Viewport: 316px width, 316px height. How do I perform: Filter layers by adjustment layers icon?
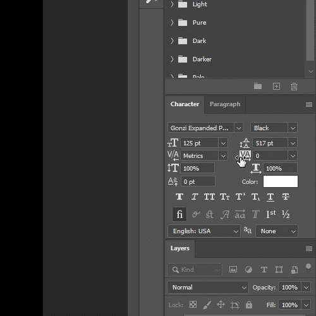248,270
